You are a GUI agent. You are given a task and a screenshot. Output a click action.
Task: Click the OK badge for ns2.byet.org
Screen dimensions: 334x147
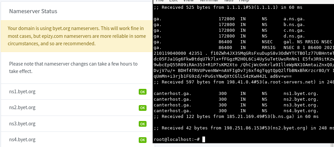142,108
